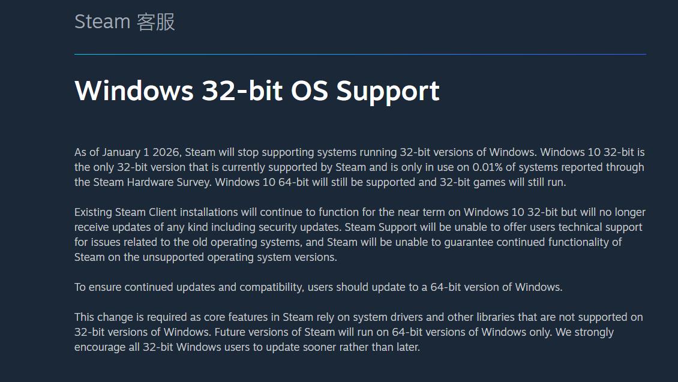Click the paragraph starting 'This change is required'

pos(359,332)
